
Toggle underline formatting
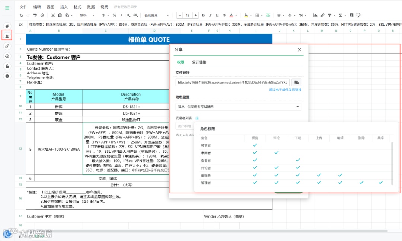coord(217,15)
